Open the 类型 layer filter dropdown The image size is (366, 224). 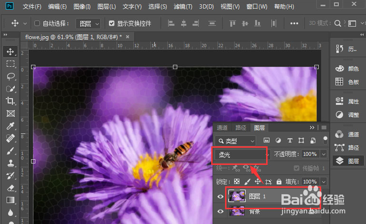pos(235,141)
